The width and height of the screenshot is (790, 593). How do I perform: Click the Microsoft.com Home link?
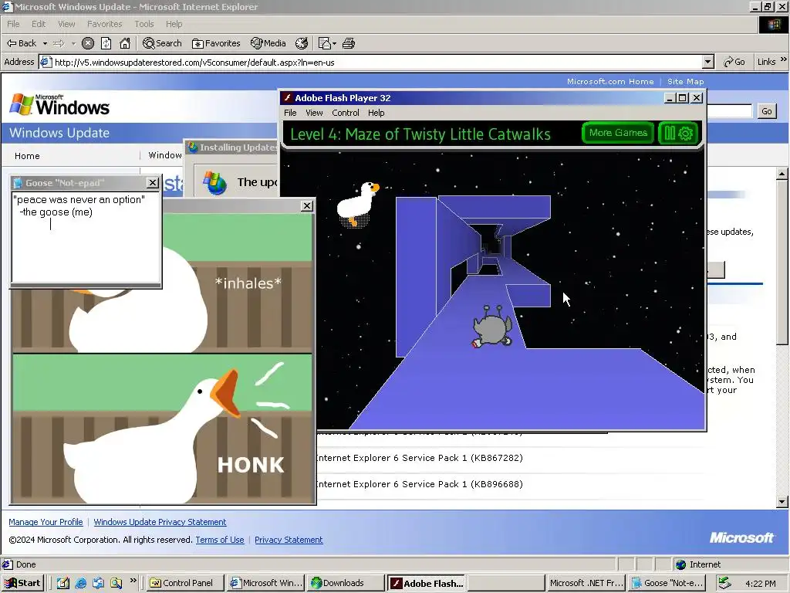click(610, 81)
